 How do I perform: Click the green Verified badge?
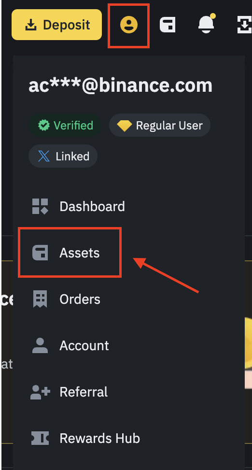tap(65, 125)
